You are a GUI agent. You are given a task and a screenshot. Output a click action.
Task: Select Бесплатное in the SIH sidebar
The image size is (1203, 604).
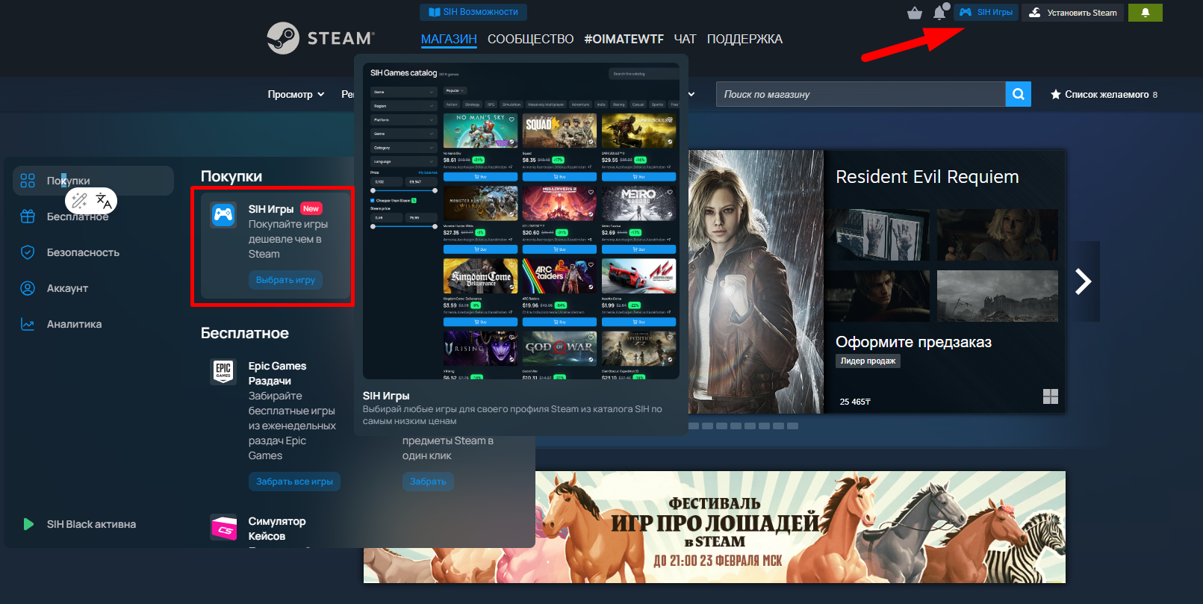point(93,217)
